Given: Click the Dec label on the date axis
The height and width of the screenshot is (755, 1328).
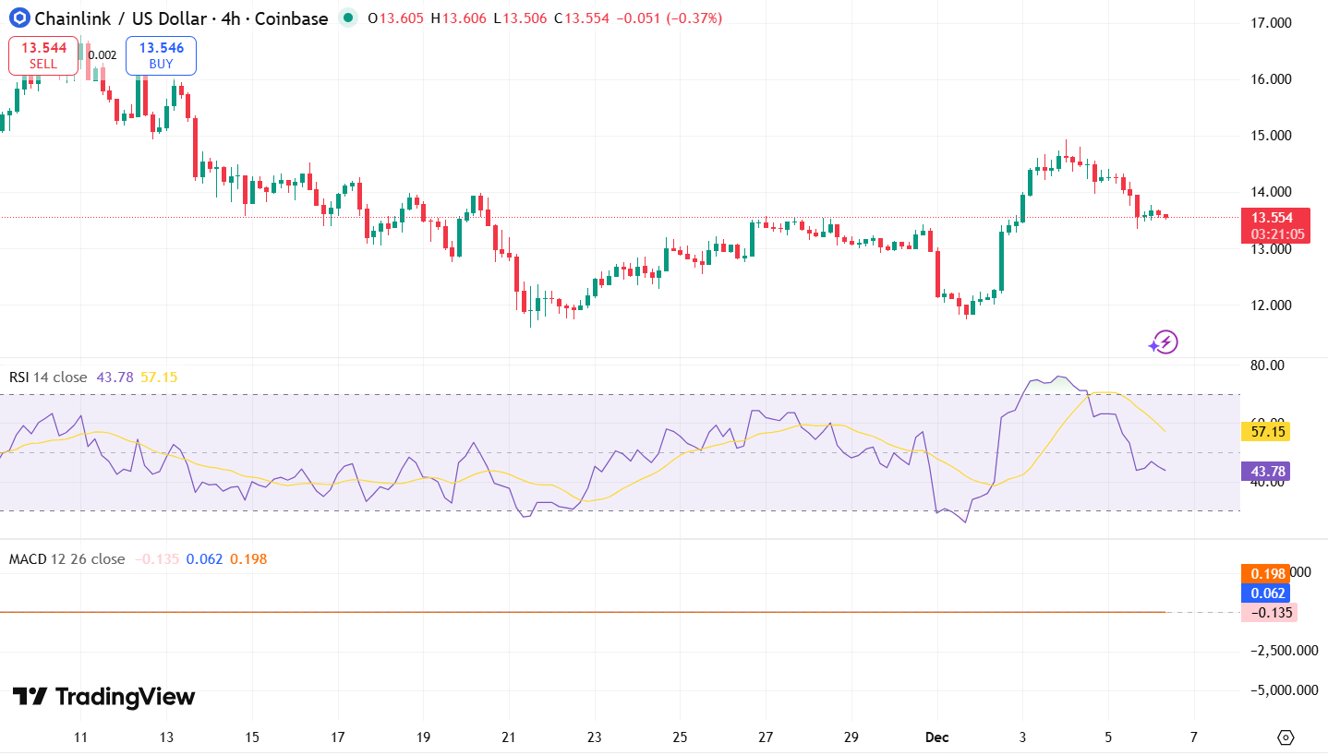Looking at the screenshot, I should point(936,737).
